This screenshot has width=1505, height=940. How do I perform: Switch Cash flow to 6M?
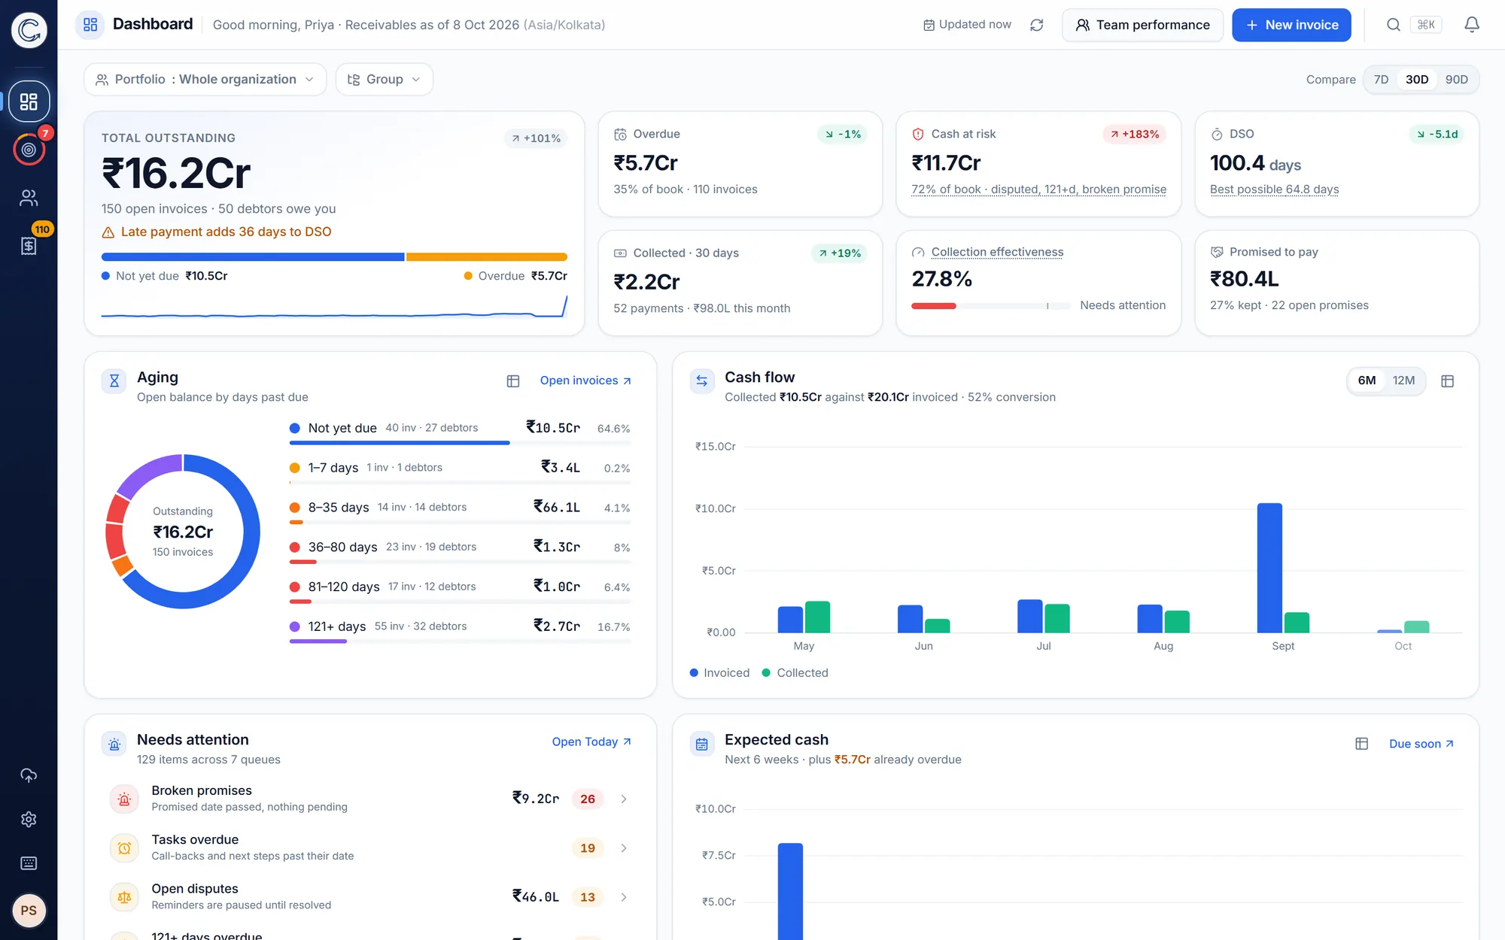[1367, 381]
